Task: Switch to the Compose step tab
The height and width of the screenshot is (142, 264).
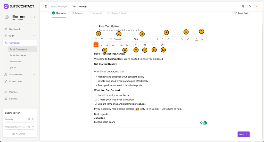Action: click(x=59, y=13)
